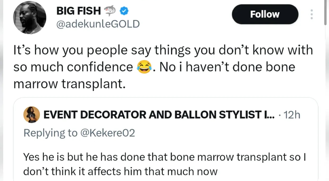Click the "No i haven't done bone" text
This screenshot has height=181, width=329.
tap(228, 67)
